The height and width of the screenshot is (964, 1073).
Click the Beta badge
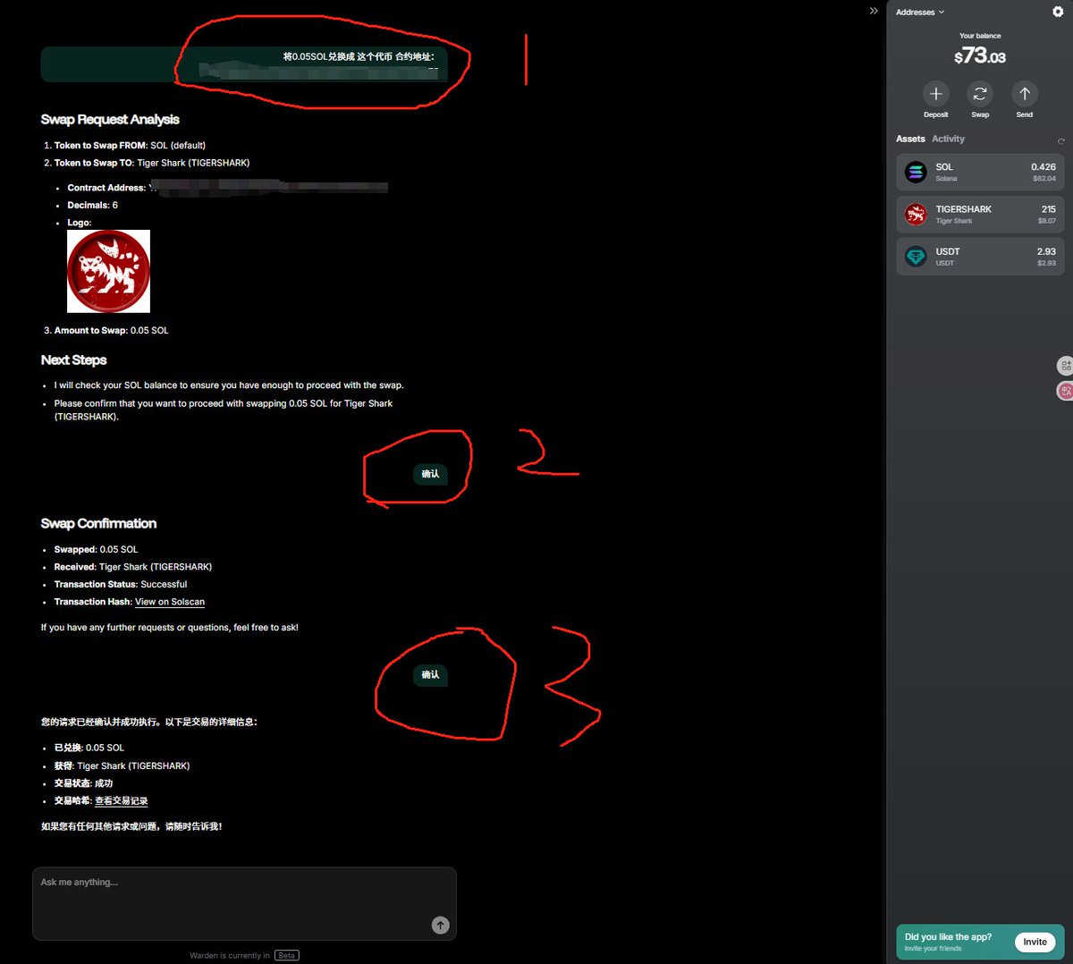coord(286,955)
